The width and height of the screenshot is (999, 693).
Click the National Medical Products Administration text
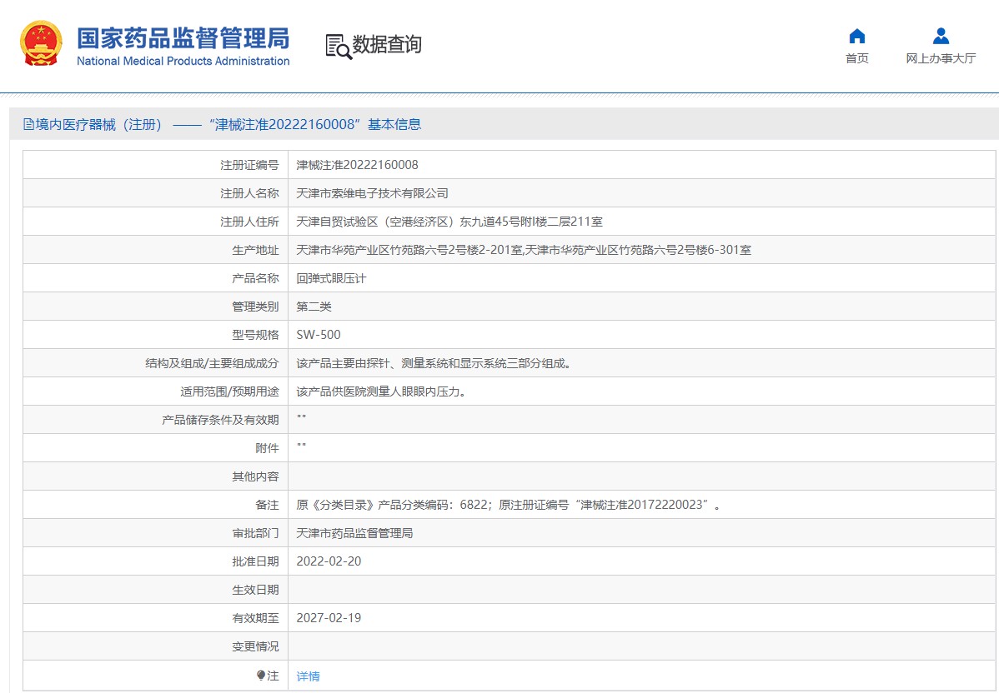pos(183,61)
